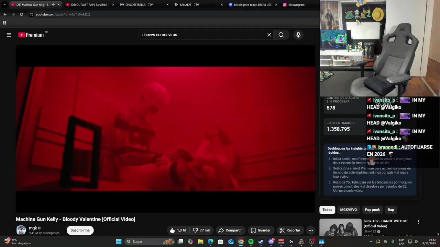Start voice search with the microphone icon
The image size is (440, 247).
(x=298, y=35)
